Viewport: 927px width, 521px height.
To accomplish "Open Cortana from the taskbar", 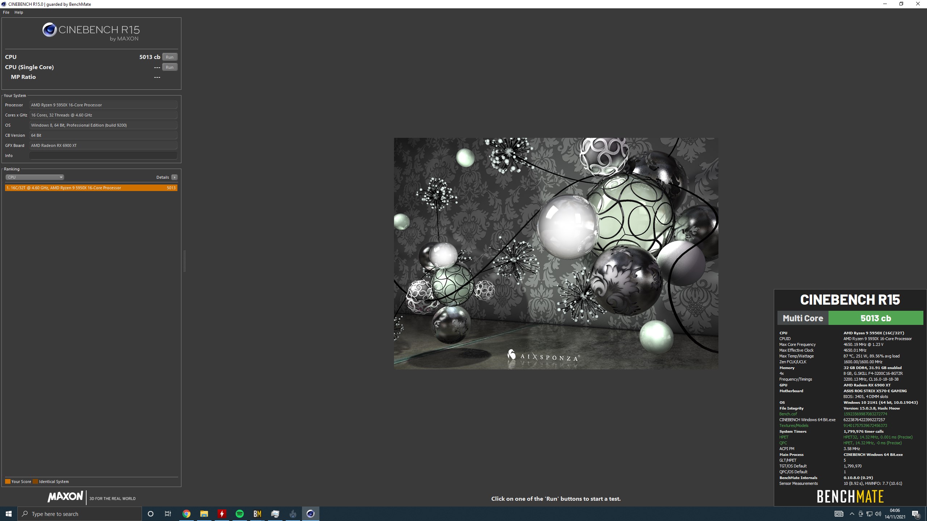I will [151, 514].
